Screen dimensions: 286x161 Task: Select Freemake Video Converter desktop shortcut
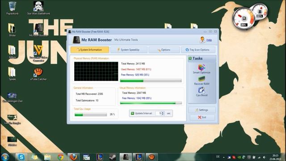click(x=38, y=54)
